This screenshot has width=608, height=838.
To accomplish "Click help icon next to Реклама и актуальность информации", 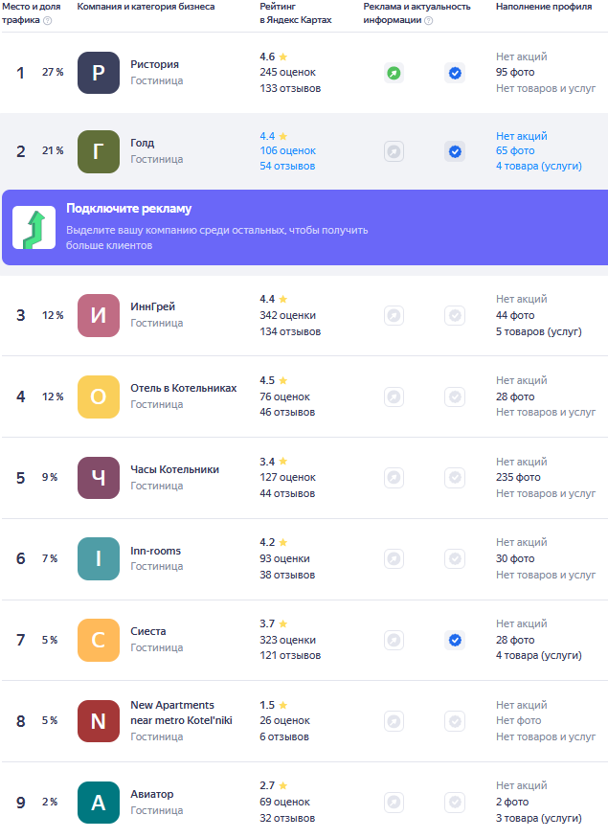I will [429, 21].
